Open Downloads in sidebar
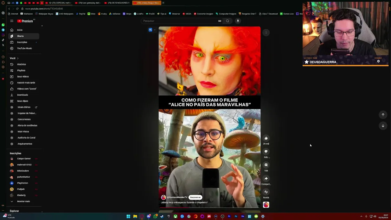 [24, 95]
